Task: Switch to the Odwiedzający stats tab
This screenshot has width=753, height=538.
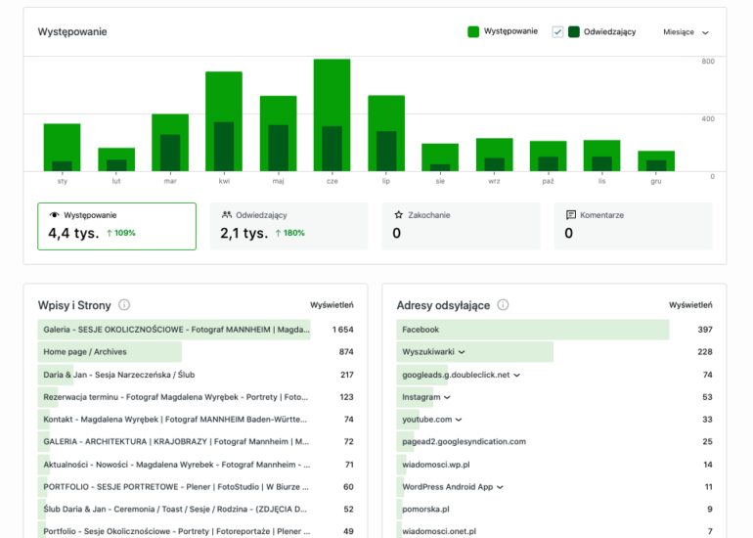Action: coord(288,226)
